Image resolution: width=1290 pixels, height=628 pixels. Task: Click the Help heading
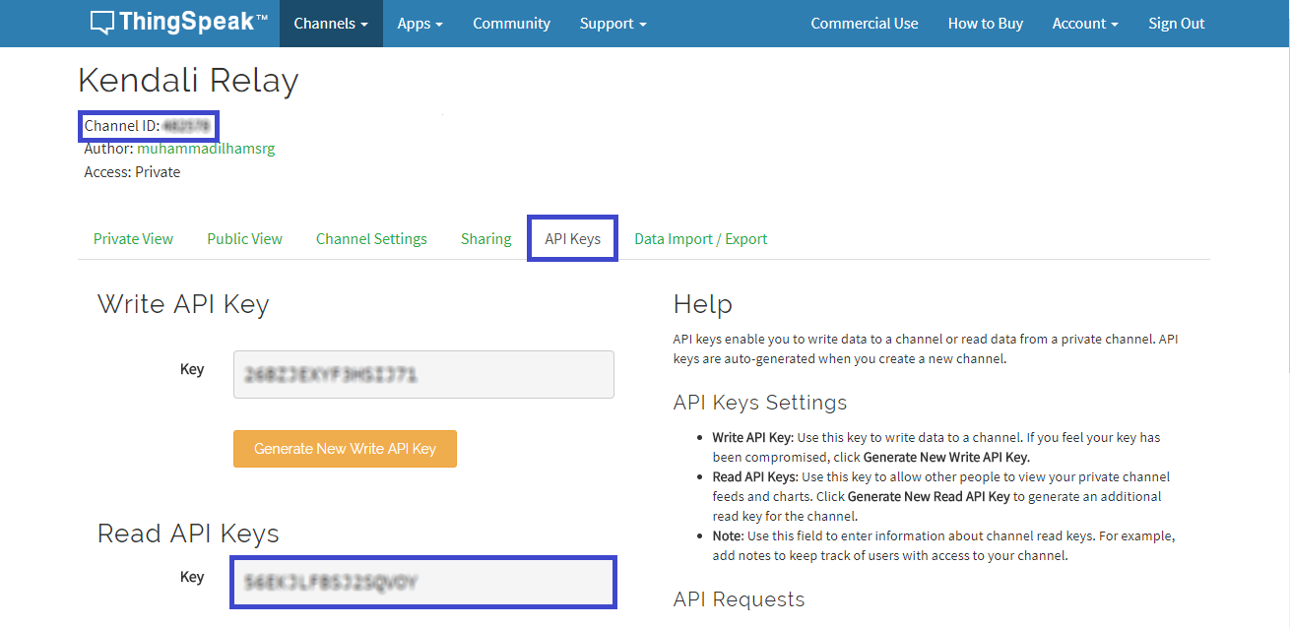[703, 304]
